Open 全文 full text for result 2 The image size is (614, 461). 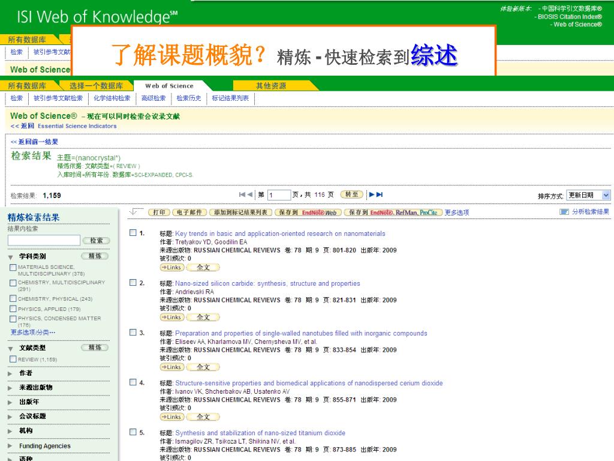coord(203,317)
